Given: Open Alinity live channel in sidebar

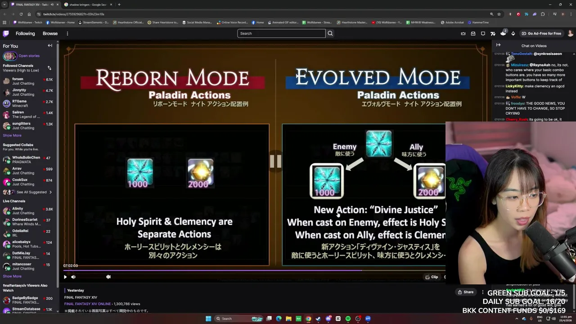Looking at the screenshot, I should coord(28,211).
